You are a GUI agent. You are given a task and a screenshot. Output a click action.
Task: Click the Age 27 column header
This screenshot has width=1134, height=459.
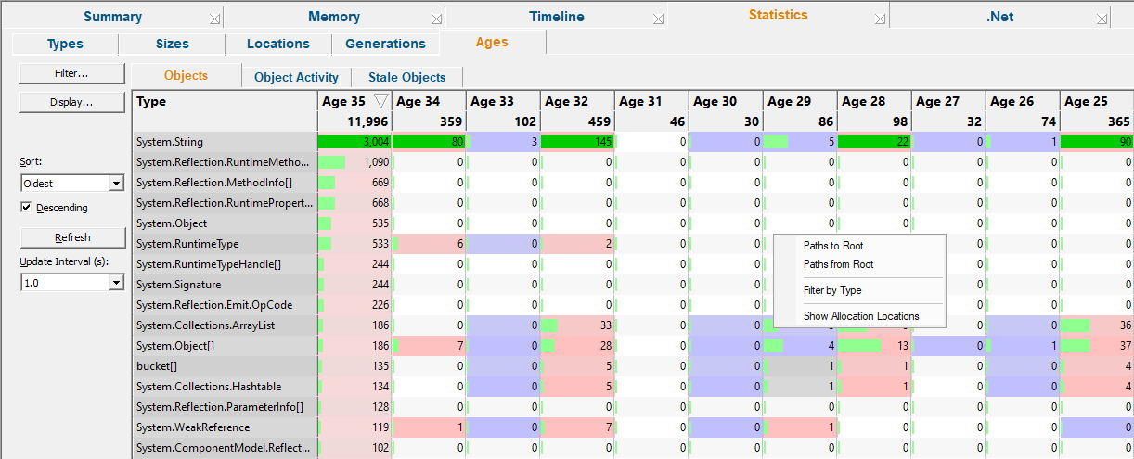pyautogui.click(x=948, y=111)
